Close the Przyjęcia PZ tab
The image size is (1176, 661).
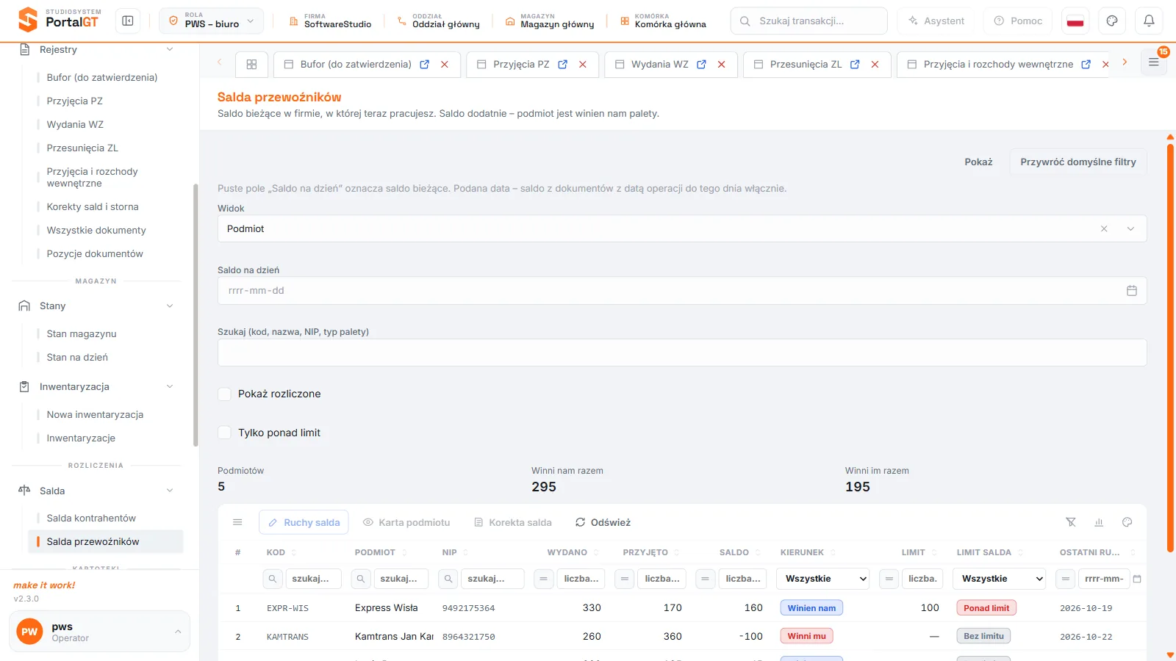point(583,65)
